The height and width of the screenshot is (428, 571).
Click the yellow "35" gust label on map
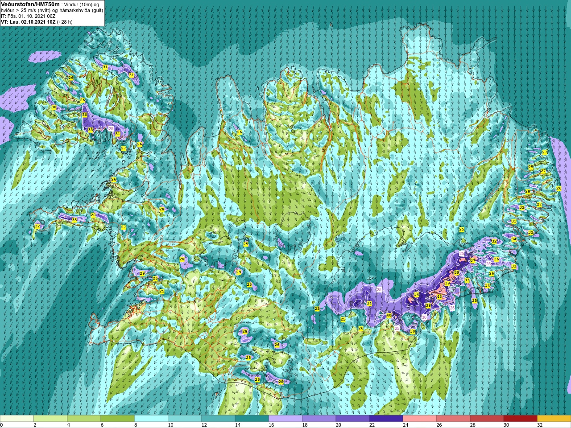pos(74,220)
